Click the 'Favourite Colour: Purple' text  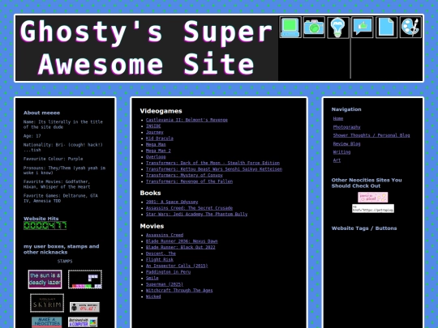coord(53,159)
